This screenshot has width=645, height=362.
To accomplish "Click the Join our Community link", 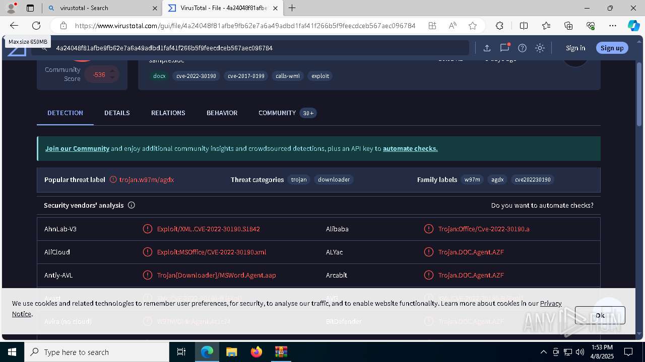I will [77, 148].
